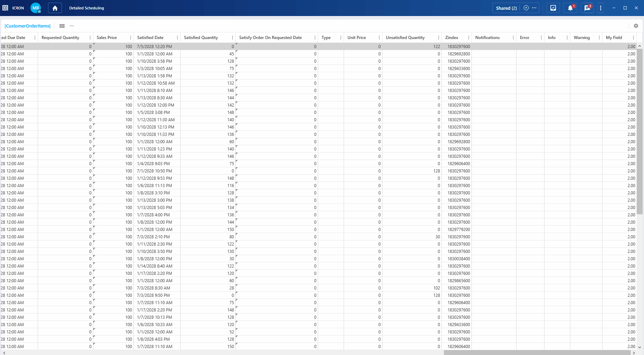Switch to grid view icon
The width and height of the screenshot is (644, 355).
point(62,26)
